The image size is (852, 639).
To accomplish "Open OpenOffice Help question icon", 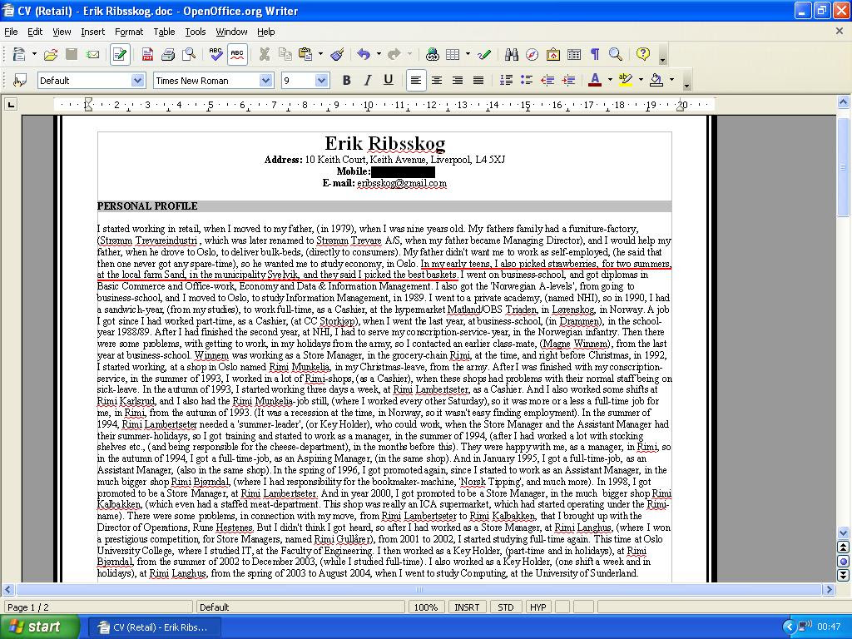I will 643,54.
